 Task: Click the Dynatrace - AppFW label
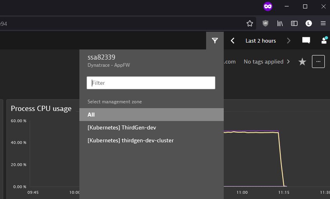click(x=109, y=65)
